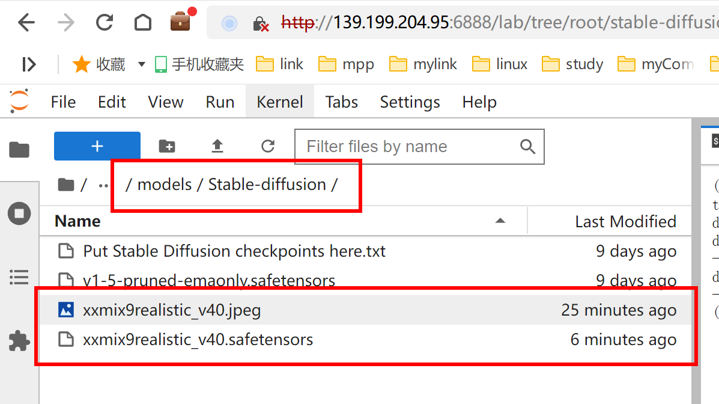The height and width of the screenshot is (404, 719).
Task: Click the Filter files by name field
Action: tap(408, 146)
